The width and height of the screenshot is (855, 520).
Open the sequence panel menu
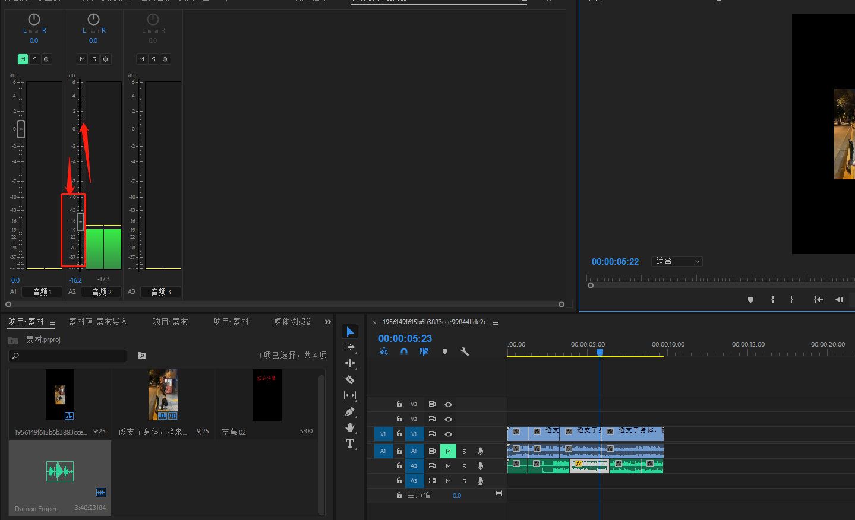pyautogui.click(x=496, y=322)
